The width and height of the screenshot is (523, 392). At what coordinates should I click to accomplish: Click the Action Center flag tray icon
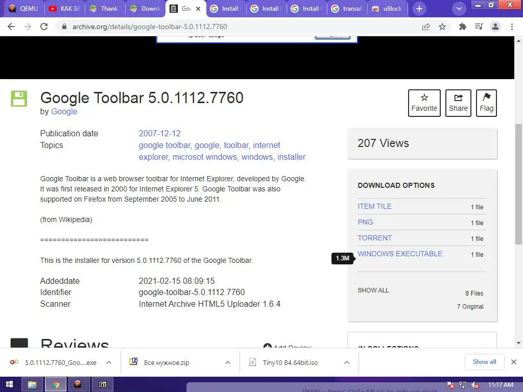(x=450, y=385)
